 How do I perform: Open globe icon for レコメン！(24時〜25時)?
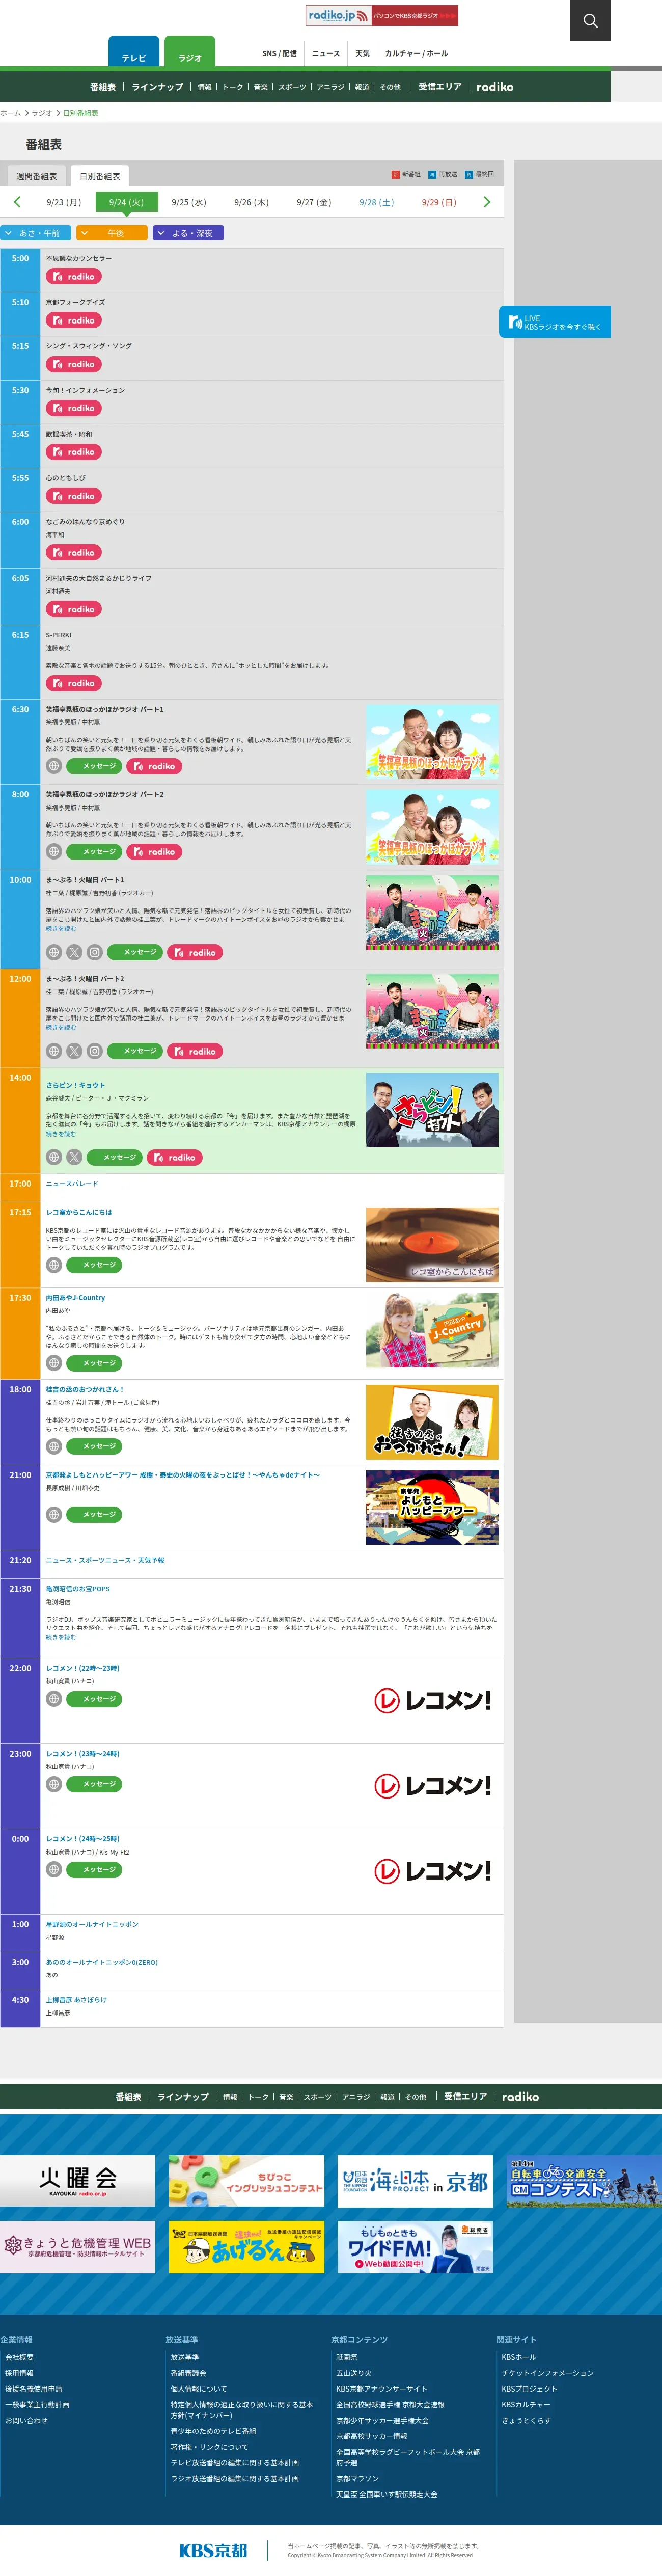coord(54,1869)
